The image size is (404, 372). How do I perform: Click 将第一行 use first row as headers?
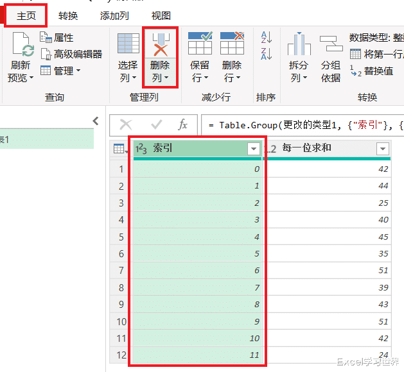(x=377, y=54)
